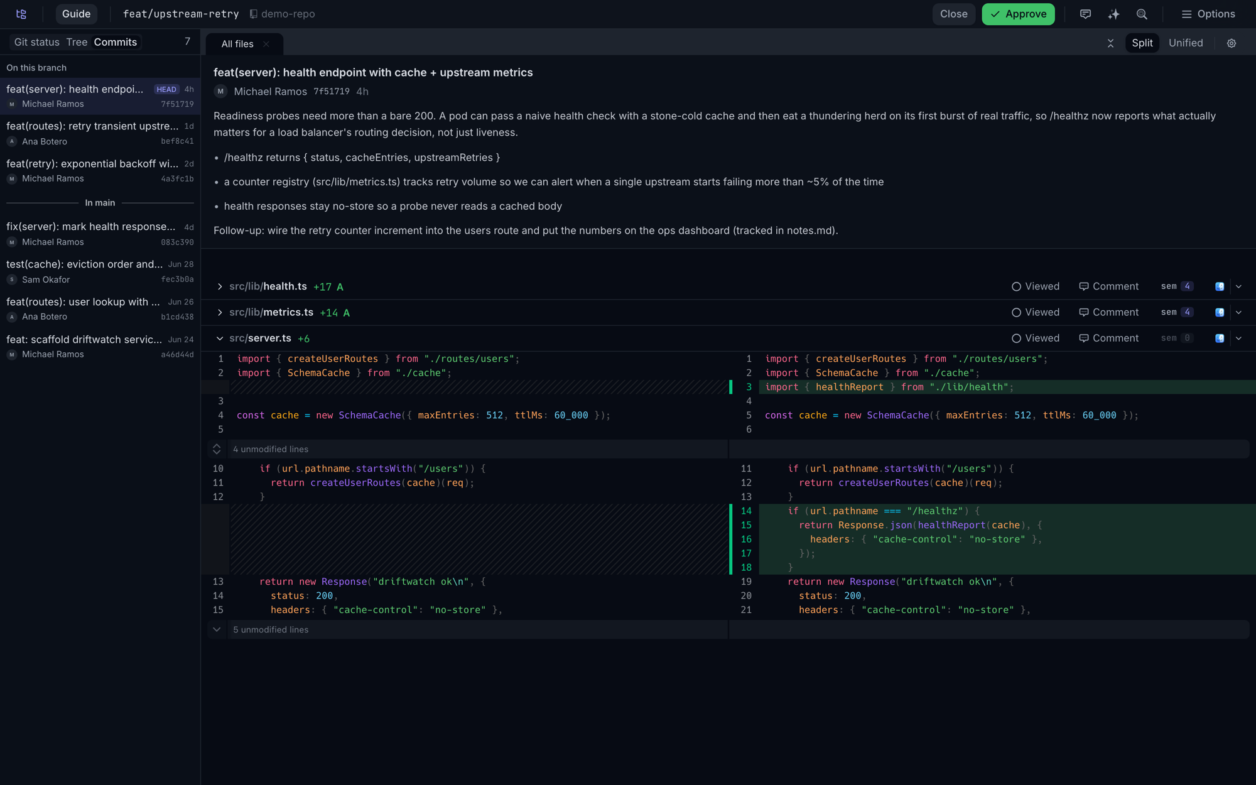Open dropdown arrow on health.ts row
The height and width of the screenshot is (785, 1256).
[1238, 286]
